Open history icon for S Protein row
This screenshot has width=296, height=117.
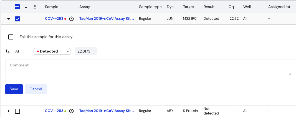71,111
